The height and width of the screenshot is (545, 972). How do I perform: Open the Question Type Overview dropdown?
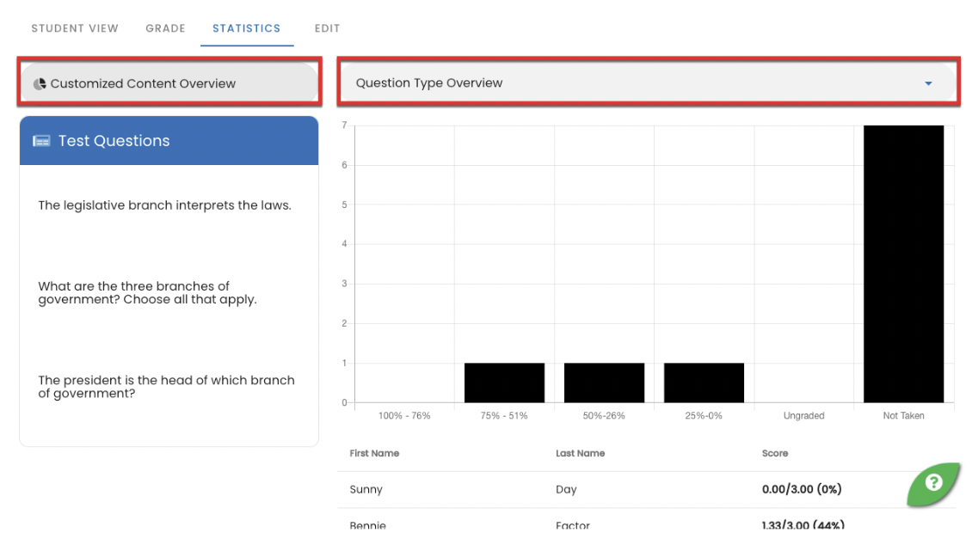(x=645, y=83)
